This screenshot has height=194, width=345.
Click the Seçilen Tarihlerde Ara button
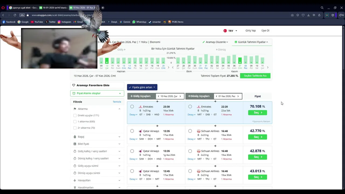tap(255, 76)
